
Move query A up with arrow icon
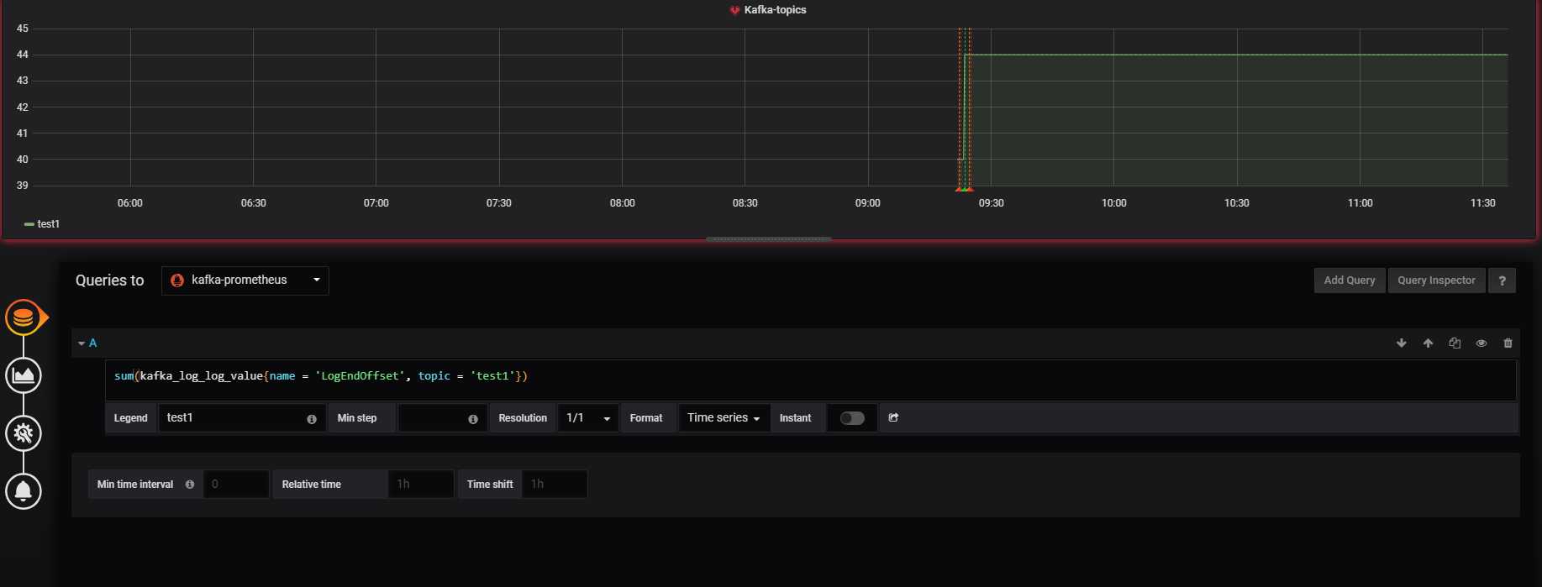1428,343
